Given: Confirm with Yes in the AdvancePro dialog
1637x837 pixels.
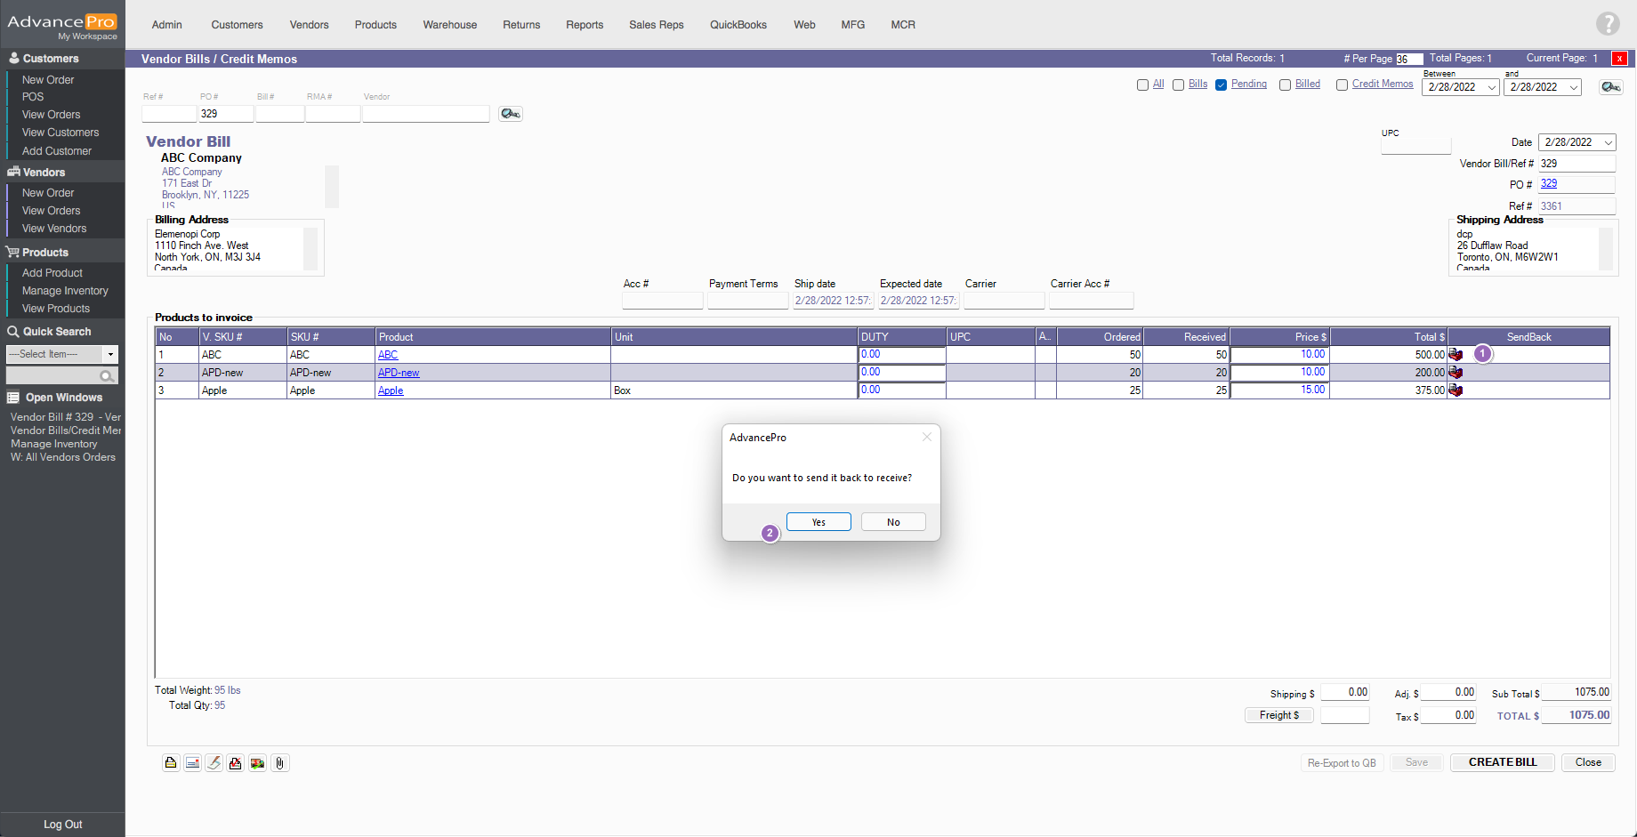Looking at the screenshot, I should 818,522.
